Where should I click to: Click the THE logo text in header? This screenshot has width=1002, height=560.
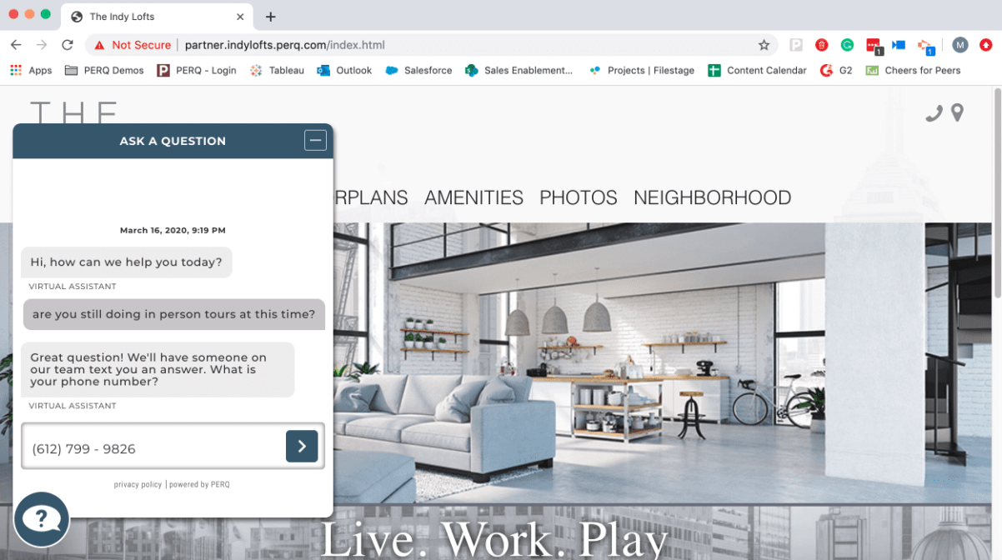tap(73, 112)
